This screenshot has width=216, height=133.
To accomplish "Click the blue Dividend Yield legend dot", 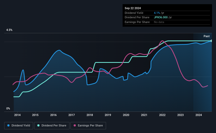I will [8, 125].
